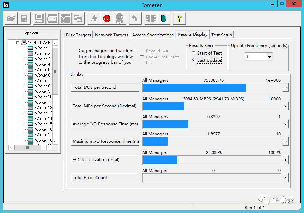Viewport: 304px width, 213px height.
Task: Click the Average I/O Response Time progress bar
Action: (x=211, y=124)
